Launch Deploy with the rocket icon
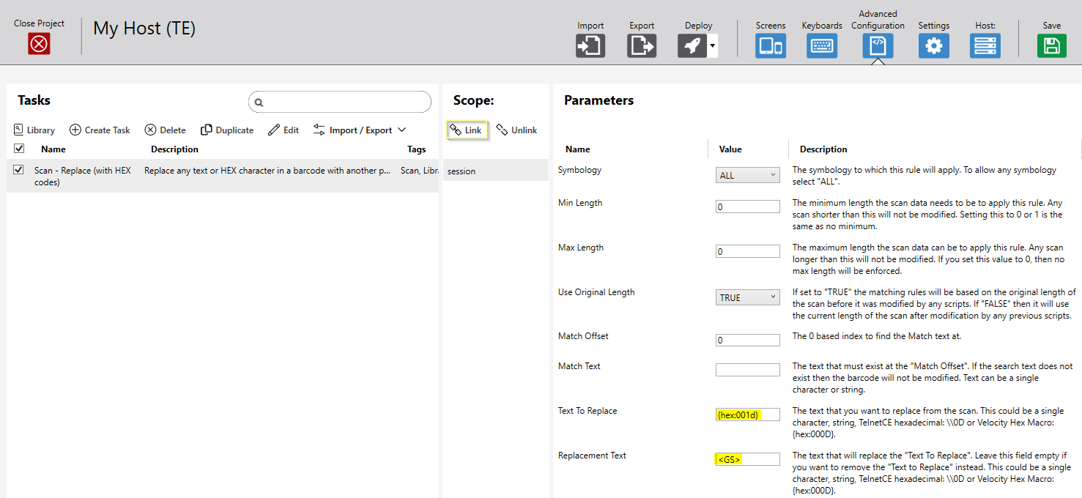The width and height of the screenshot is (1082, 498). [x=692, y=46]
